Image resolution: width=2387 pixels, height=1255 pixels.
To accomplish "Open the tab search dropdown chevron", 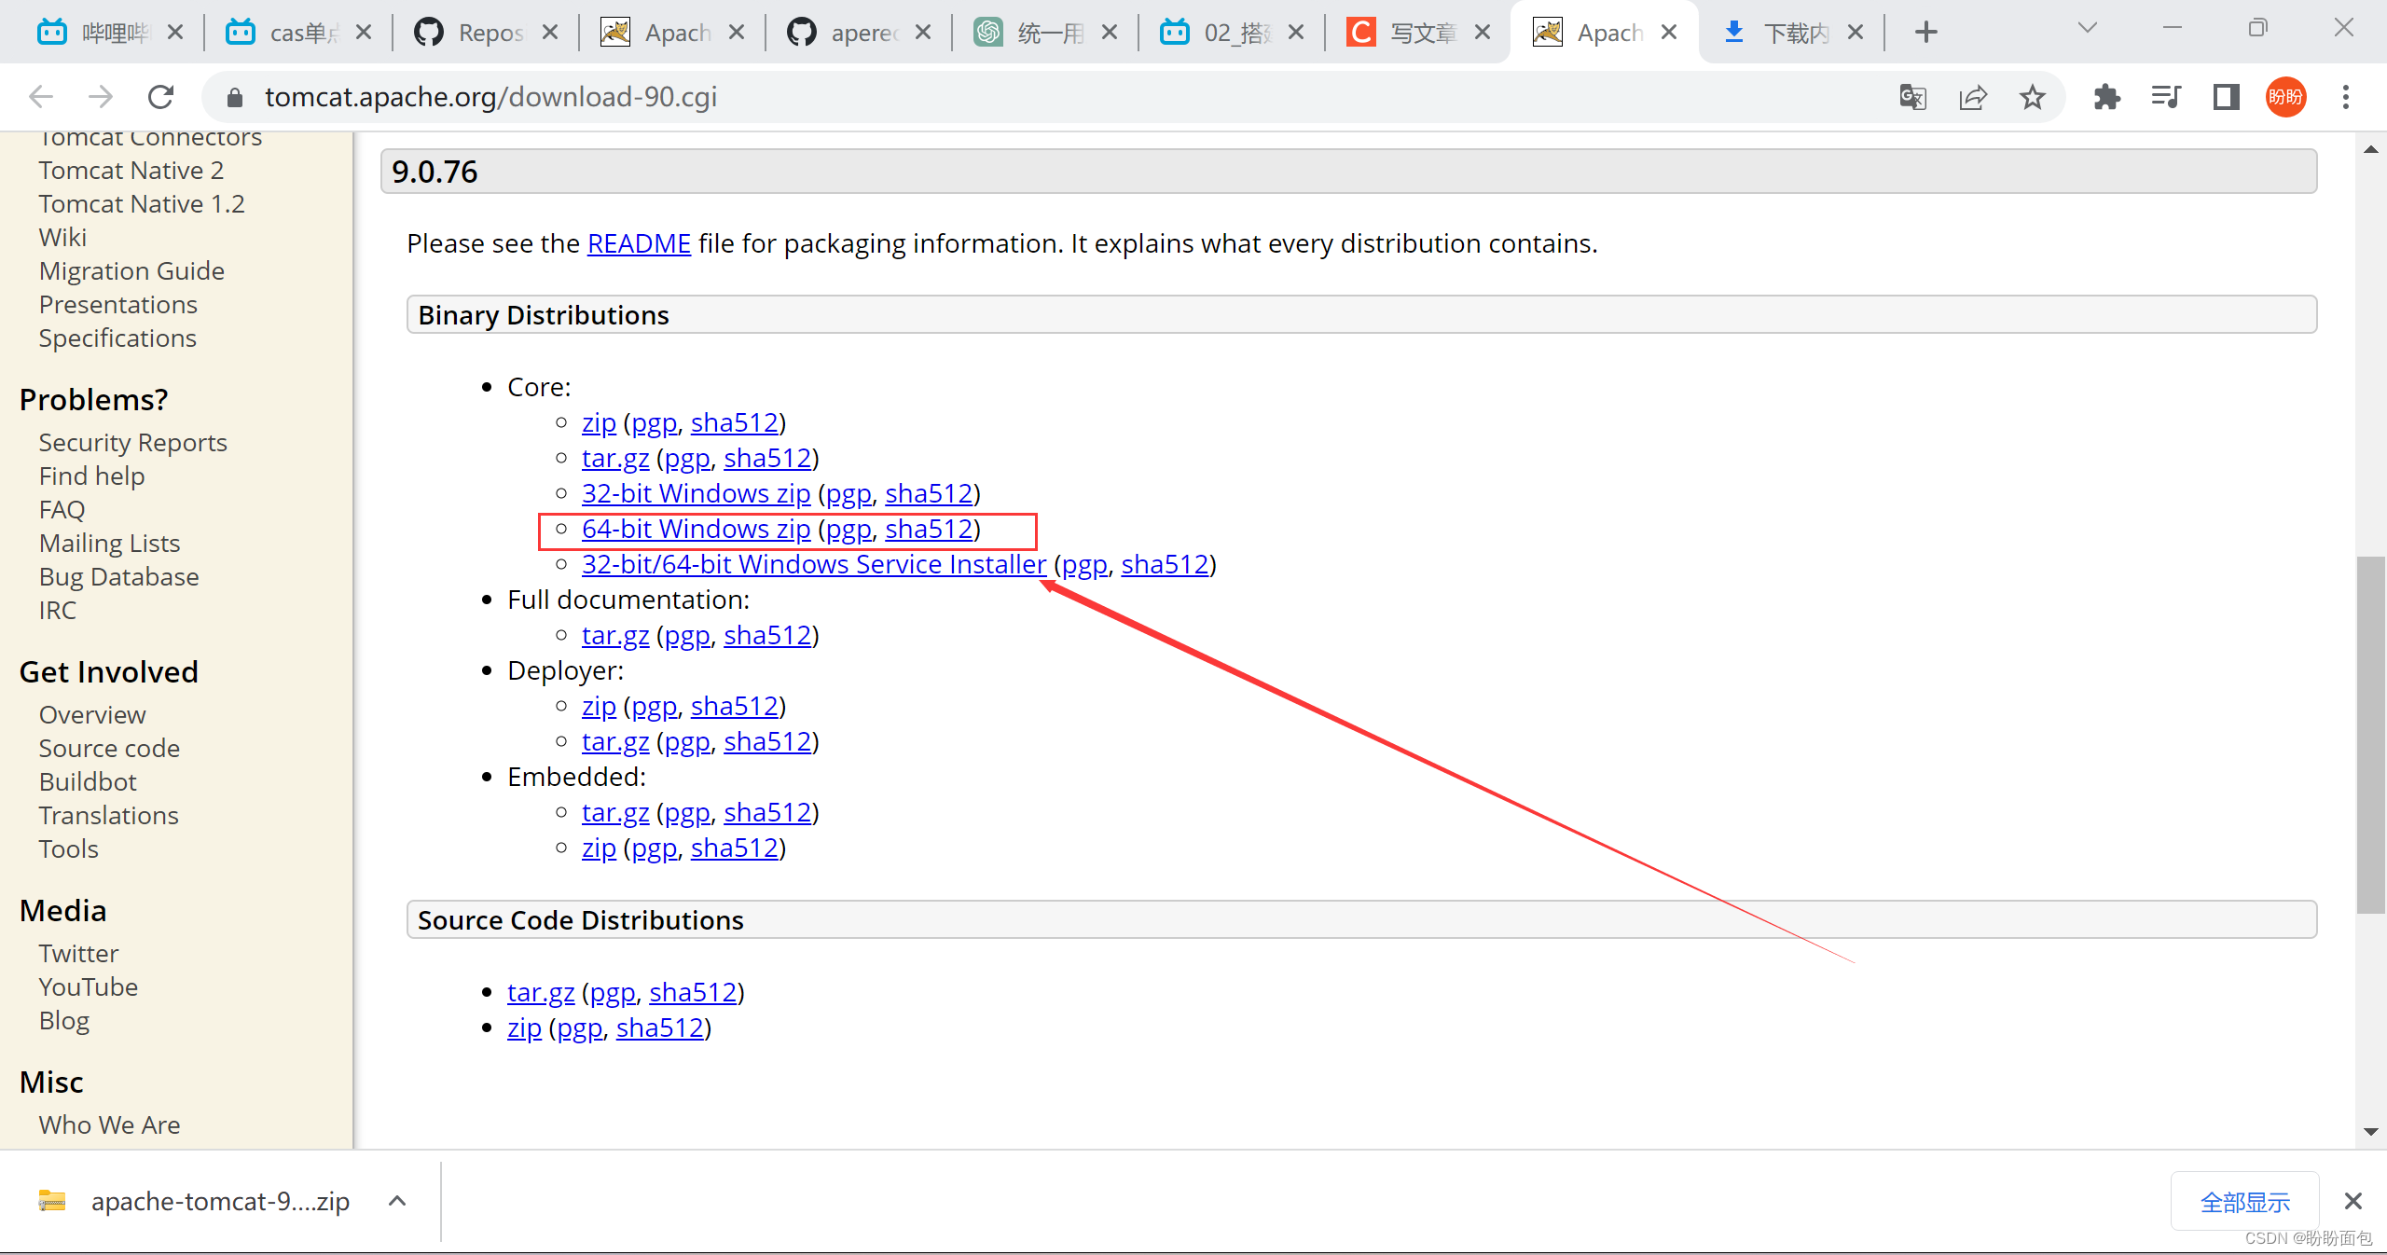I will click(x=2088, y=29).
